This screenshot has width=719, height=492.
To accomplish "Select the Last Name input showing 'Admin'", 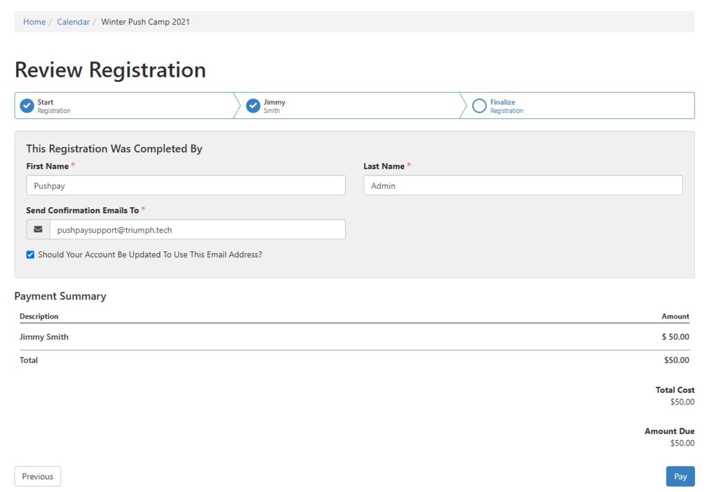I will coord(523,185).
